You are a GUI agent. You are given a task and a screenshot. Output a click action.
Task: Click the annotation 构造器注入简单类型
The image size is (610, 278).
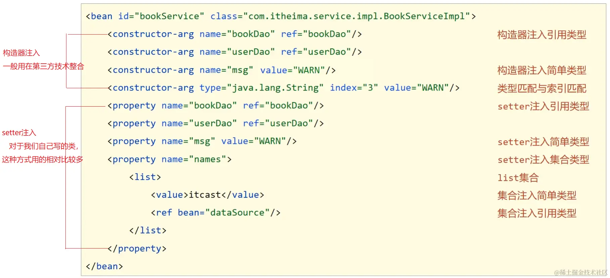click(x=542, y=70)
